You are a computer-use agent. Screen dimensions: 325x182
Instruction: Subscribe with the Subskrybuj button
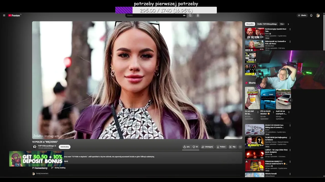pos(64,147)
